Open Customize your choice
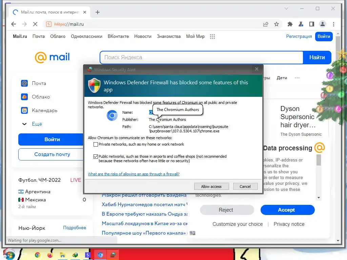 238,224
